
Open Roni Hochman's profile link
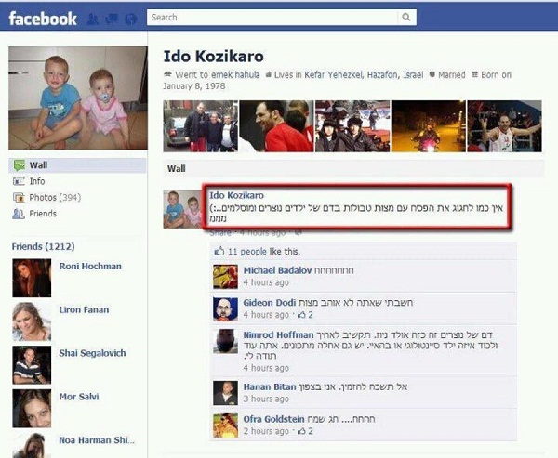[90, 267]
